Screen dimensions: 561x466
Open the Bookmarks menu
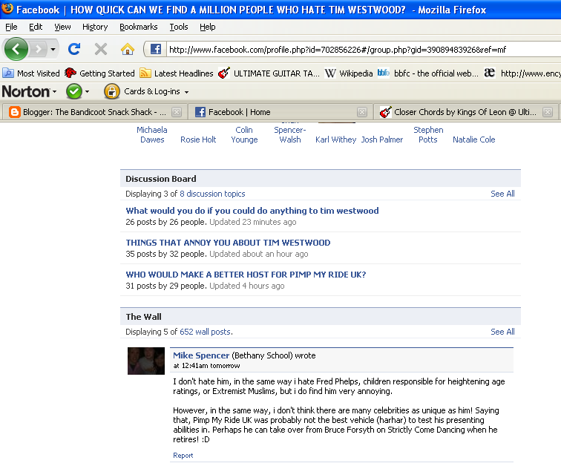139,27
